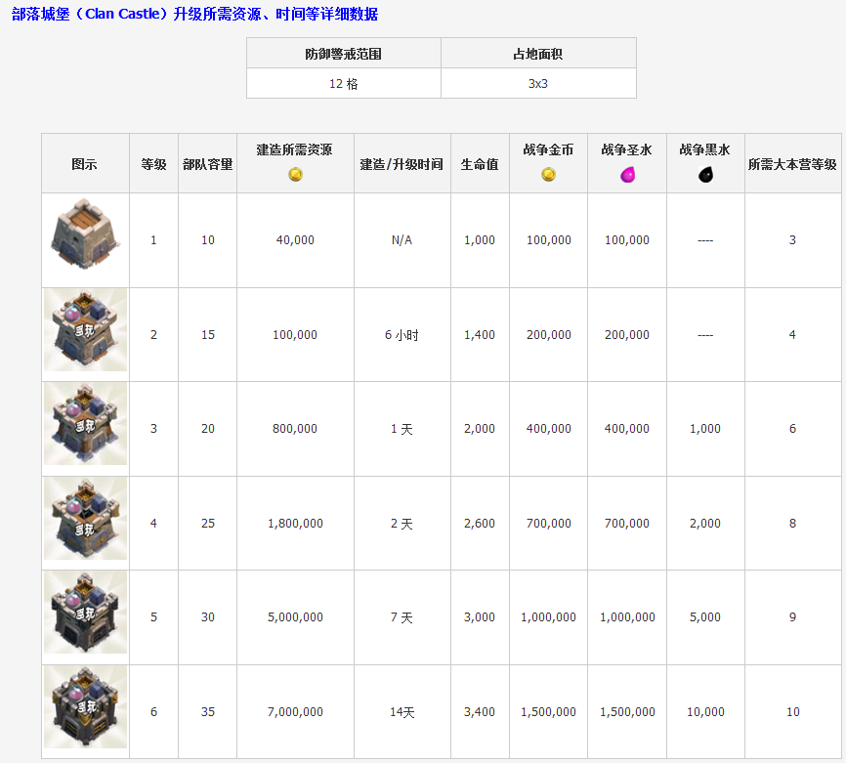
Task: Click the 2 天 upgrade time cell
Action: click(x=402, y=523)
